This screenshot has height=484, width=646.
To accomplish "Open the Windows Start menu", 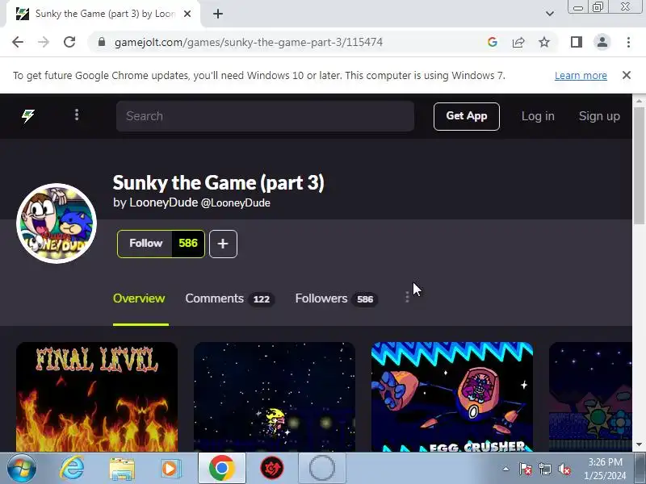I will click(x=21, y=469).
